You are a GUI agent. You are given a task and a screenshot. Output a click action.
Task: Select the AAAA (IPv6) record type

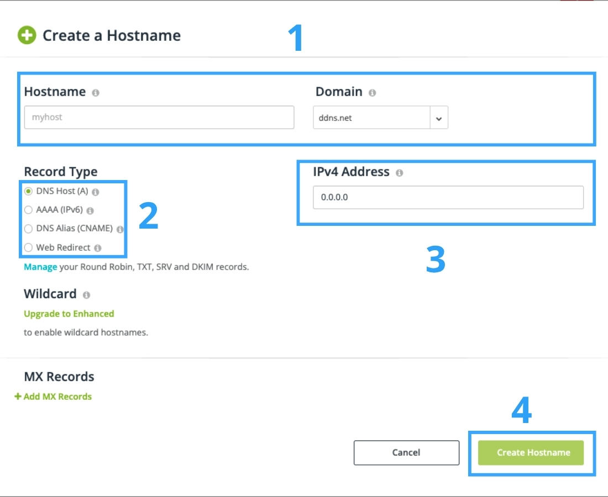point(28,210)
